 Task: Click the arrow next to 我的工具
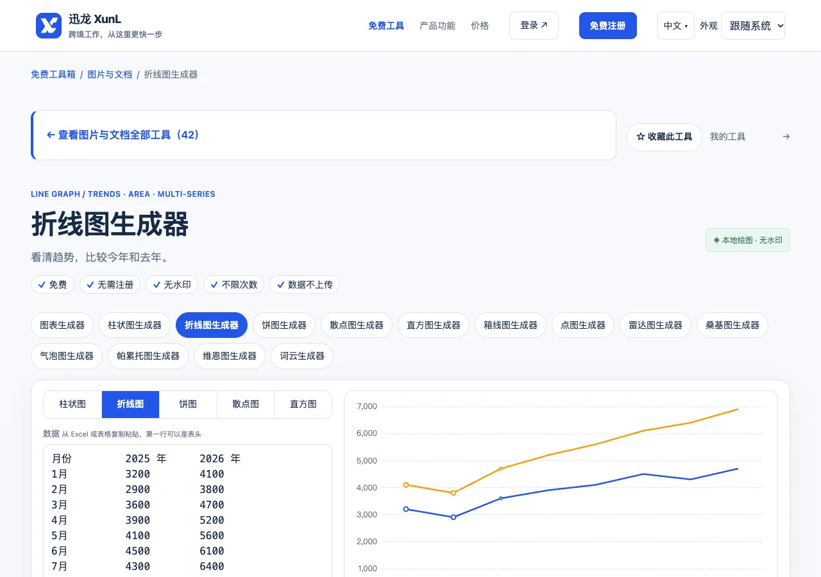[786, 137]
